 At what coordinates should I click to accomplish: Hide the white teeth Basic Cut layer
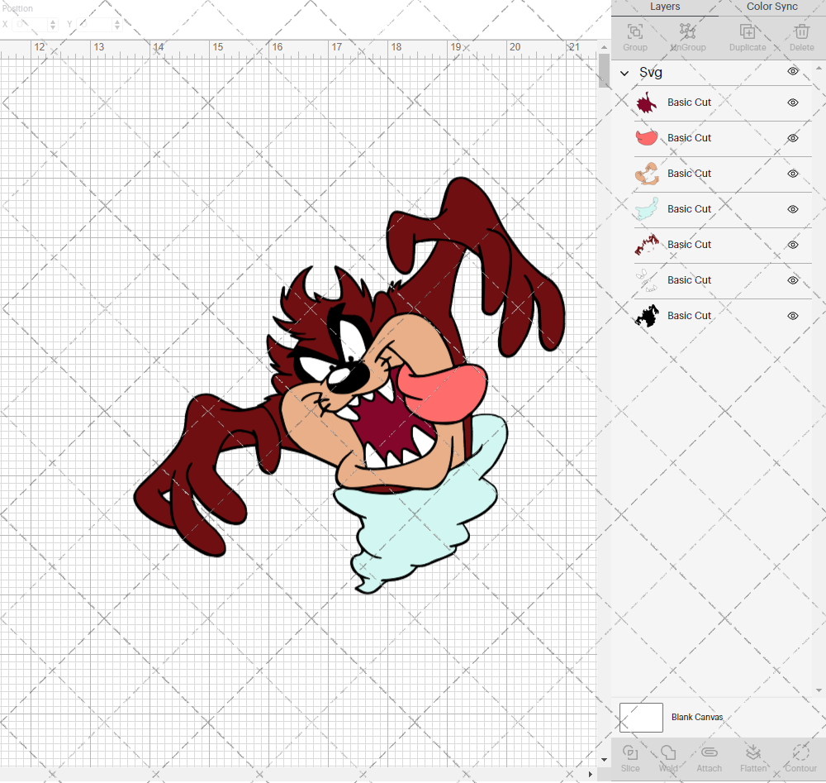click(793, 280)
